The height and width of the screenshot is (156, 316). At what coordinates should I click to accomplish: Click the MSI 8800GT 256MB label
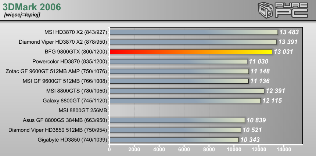click(x=83, y=110)
